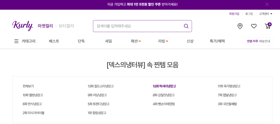280x124 pixels.
Task: Select the 마켓컬리 tab
Action: click(x=45, y=26)
